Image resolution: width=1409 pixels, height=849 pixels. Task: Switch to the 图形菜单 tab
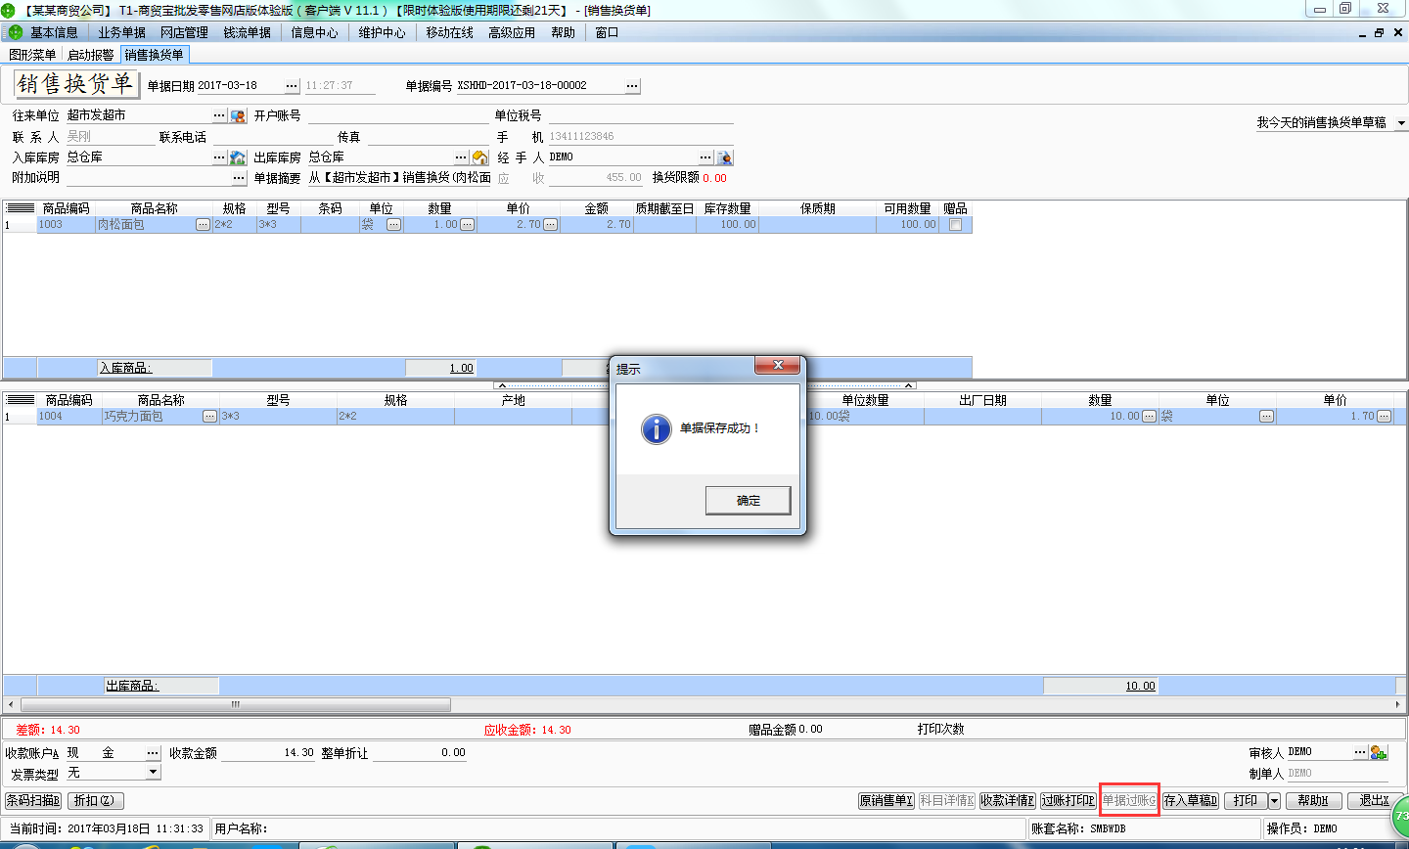coord(32,55)
